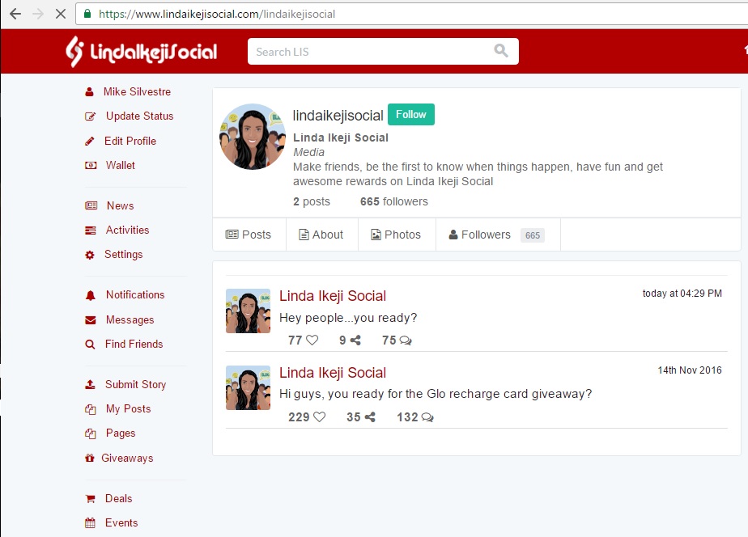Click the browser back arrow
The width and height of the screenshot is (748, 537).
pyautogui.click(x=15, y=14)
